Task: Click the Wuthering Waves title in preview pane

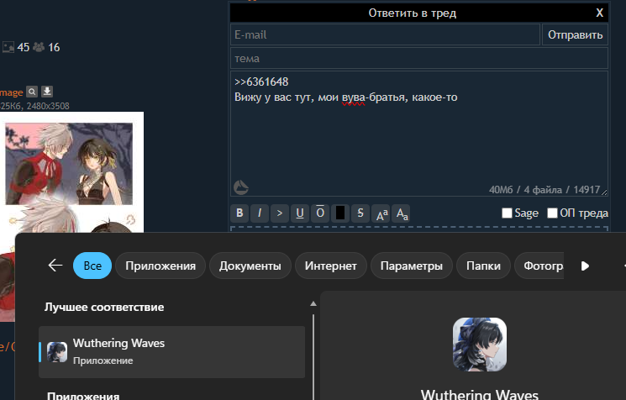Action: coord(480,394)
